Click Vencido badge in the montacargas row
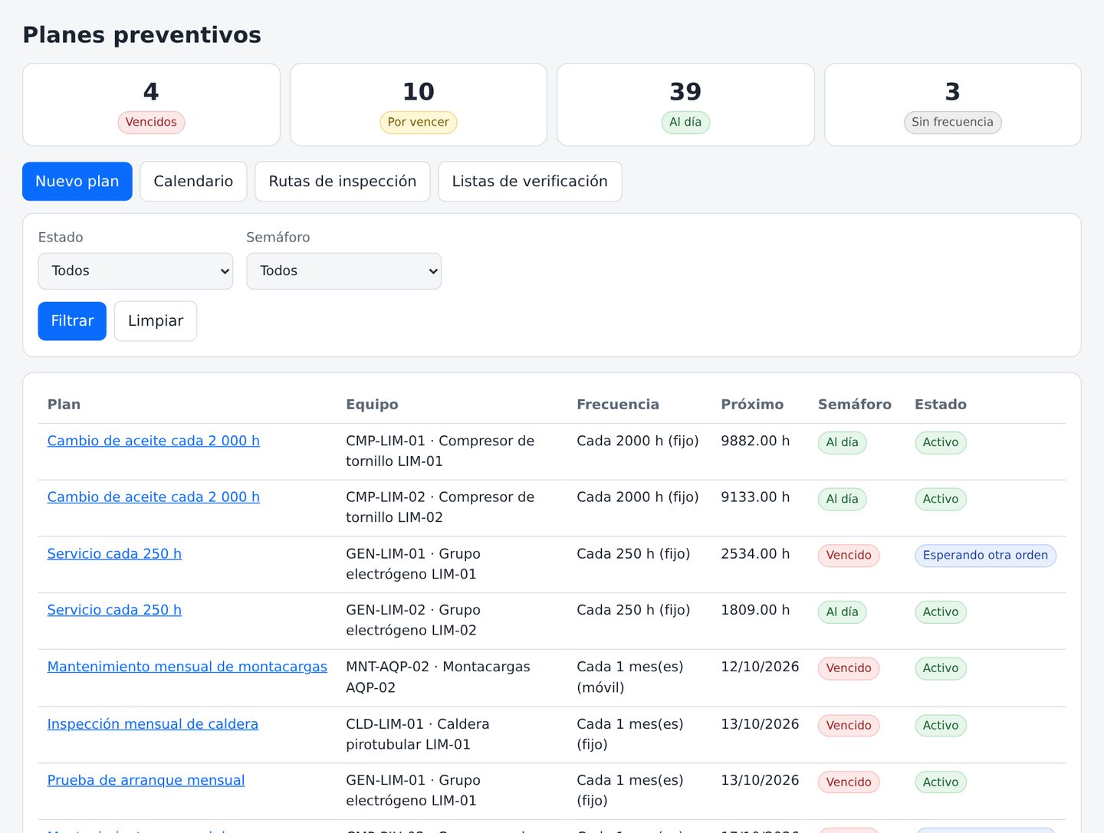 click(849, 668)
